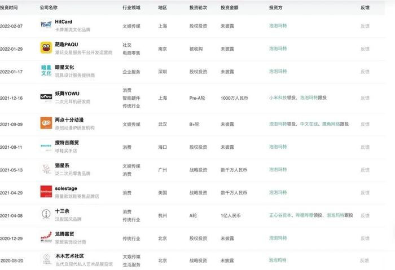
Task: Click 鹰角网络 investor link
Action: [331, 124]
